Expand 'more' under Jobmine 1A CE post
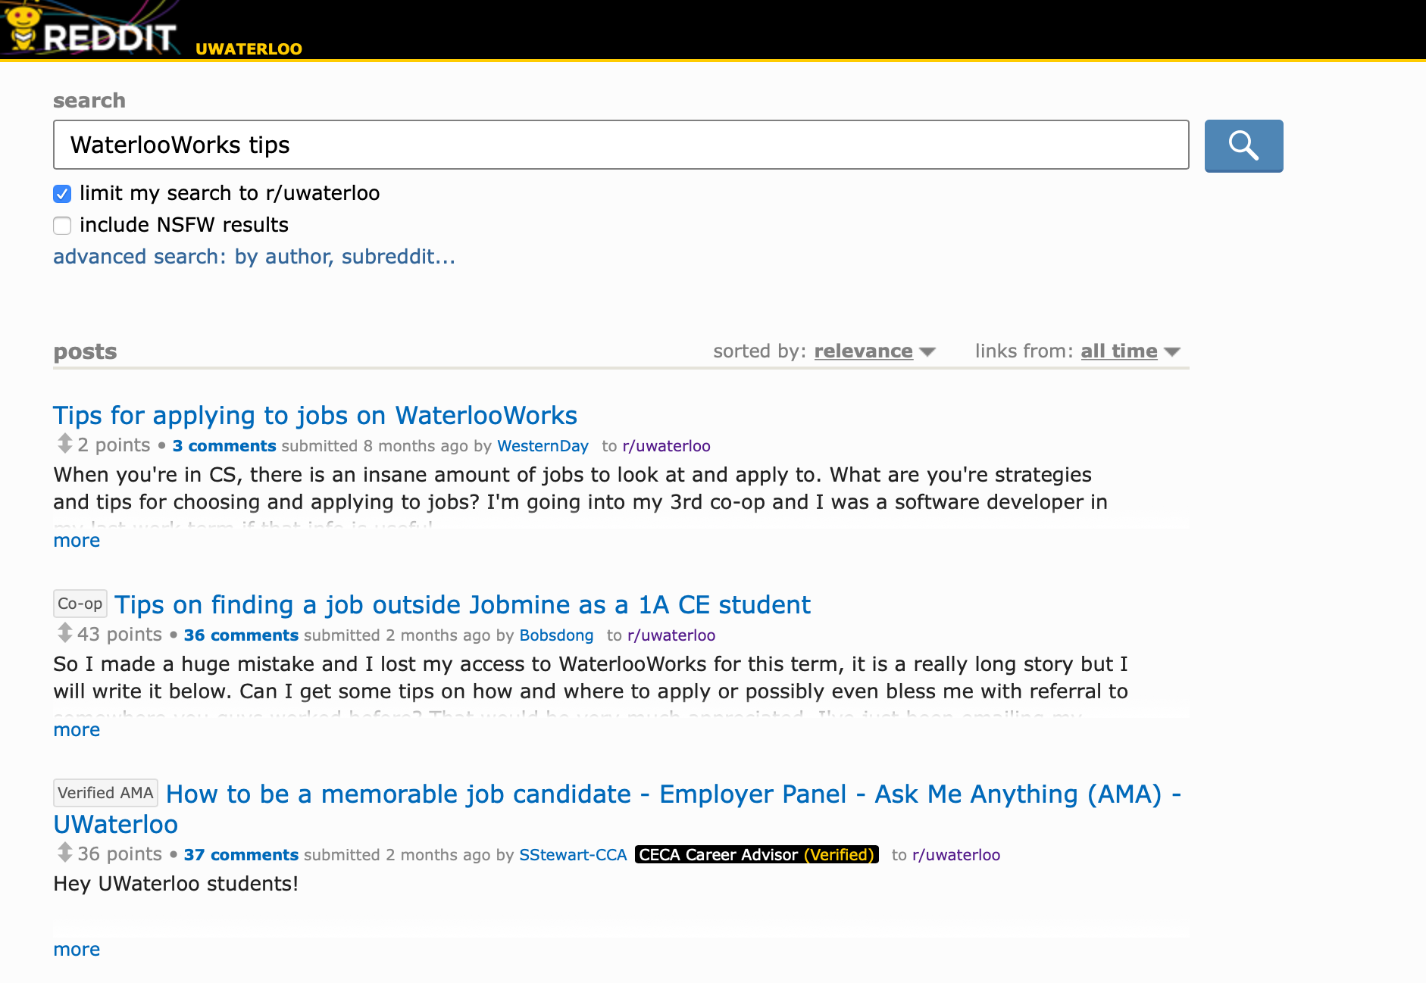1426x983 pixels. (x=77, y=730)
